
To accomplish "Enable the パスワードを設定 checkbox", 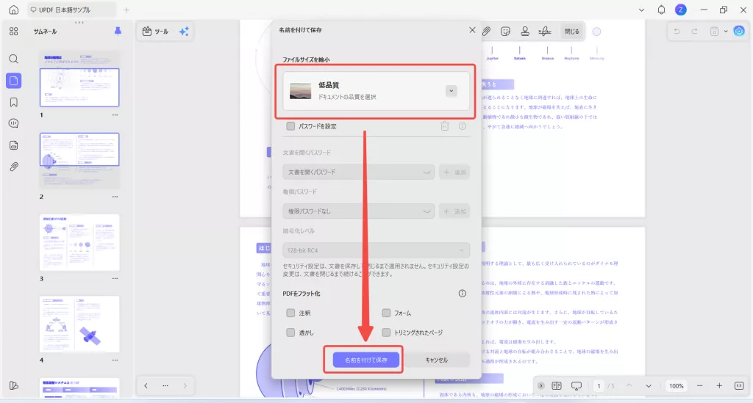I will (x=290, y=126).
